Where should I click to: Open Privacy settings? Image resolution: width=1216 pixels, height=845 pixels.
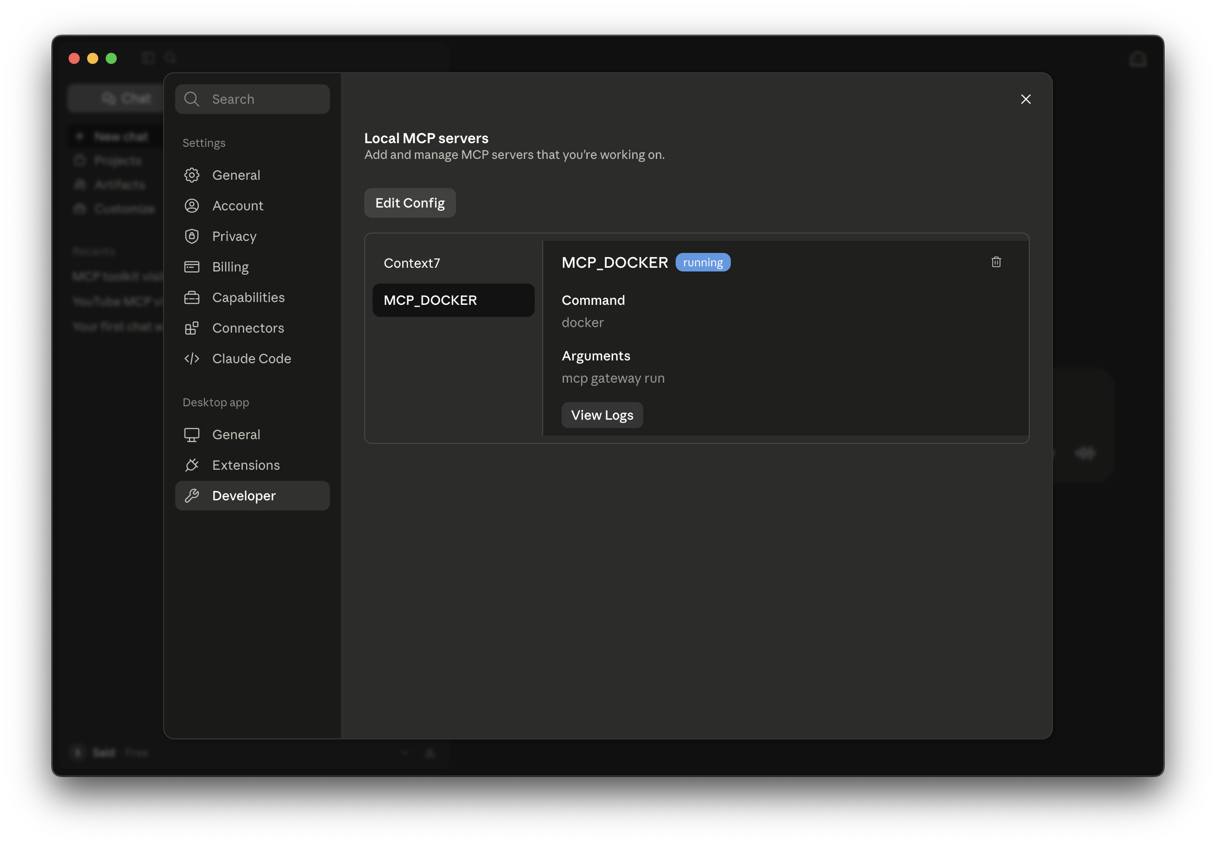(252, 236)
